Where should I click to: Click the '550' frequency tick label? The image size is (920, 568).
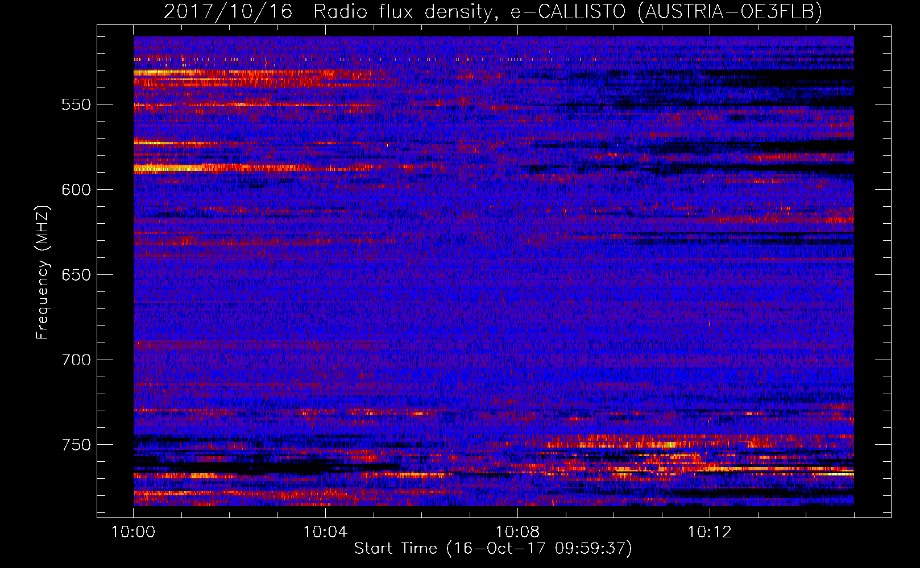tap(76, 105)
